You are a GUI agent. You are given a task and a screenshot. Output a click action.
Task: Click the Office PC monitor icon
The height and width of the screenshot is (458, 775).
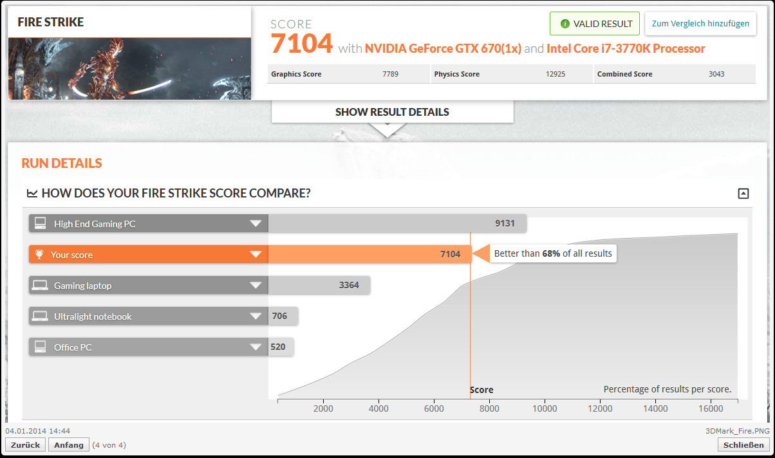point(40,347)
